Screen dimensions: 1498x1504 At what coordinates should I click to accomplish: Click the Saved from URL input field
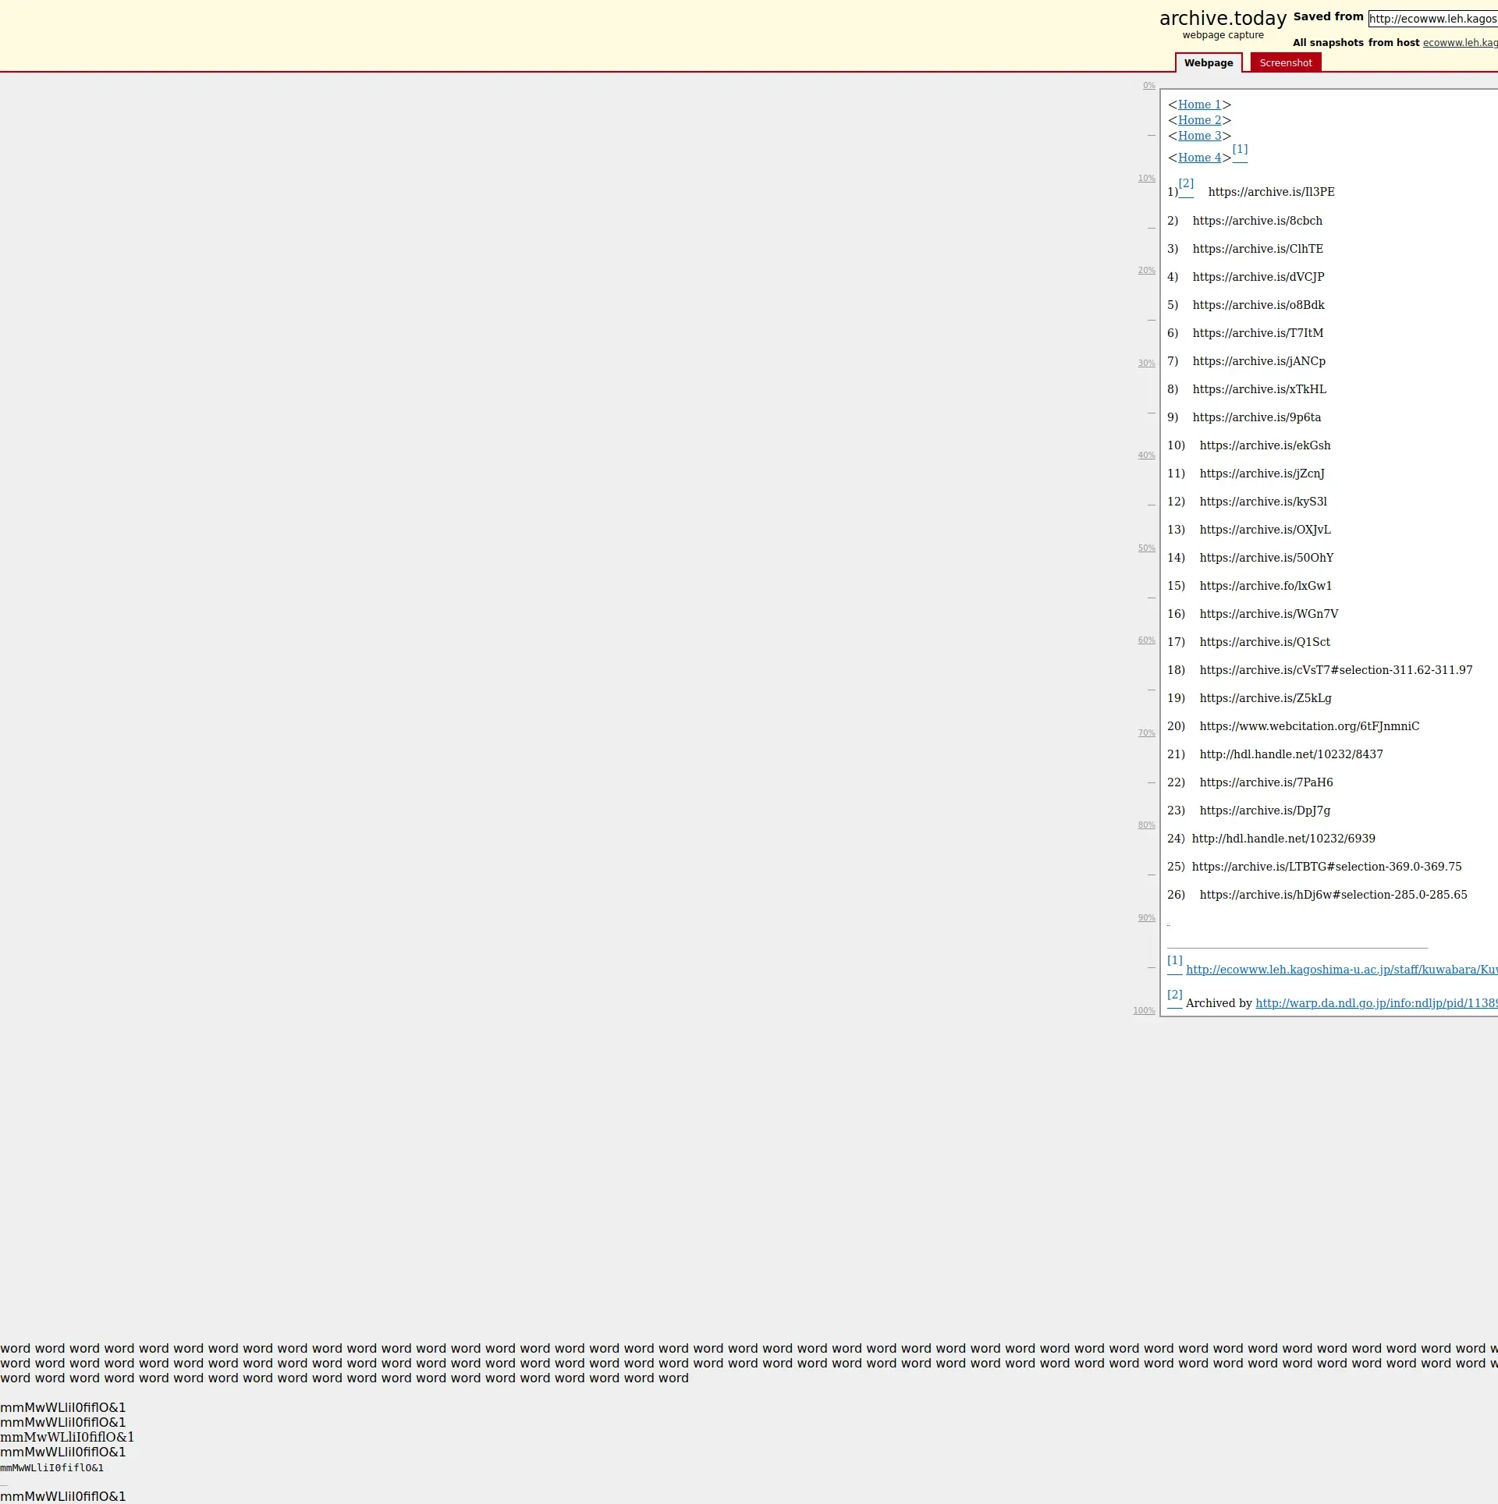(x=1432, y=19)
